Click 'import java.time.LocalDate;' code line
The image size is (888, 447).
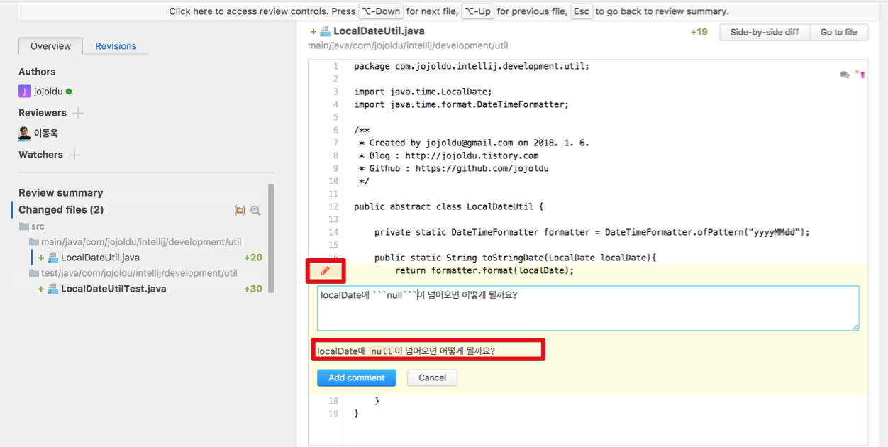tap(423, 92)
